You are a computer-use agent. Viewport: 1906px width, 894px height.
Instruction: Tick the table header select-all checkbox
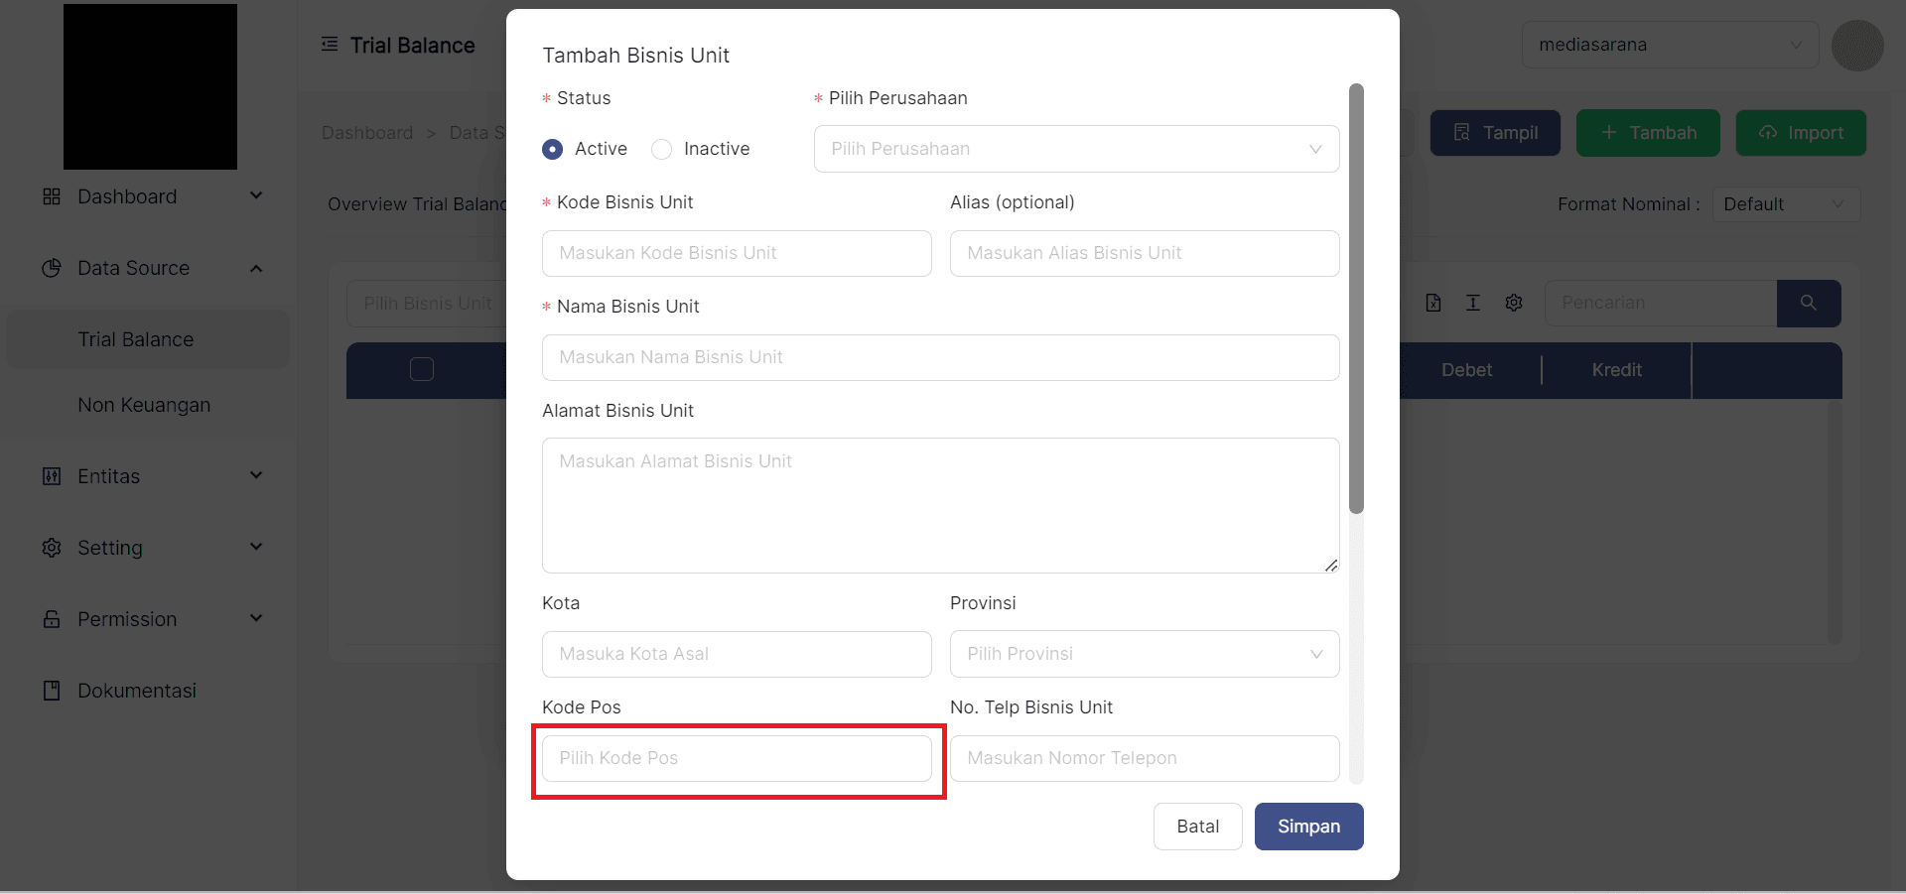pyautogui.click(x=422, y=369)
